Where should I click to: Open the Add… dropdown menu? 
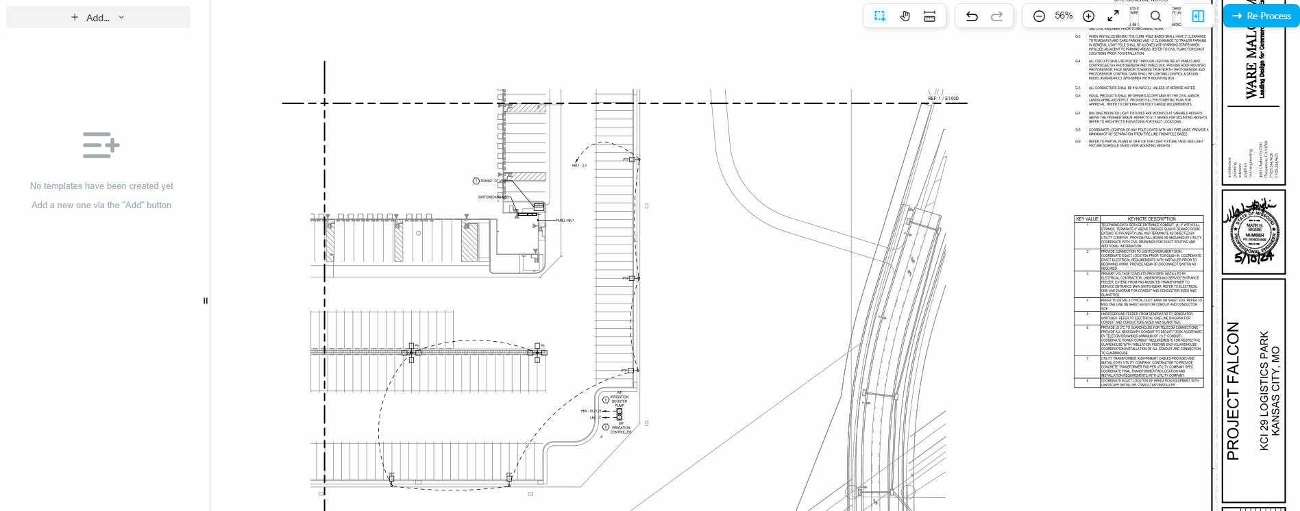[x=97, y=18]
